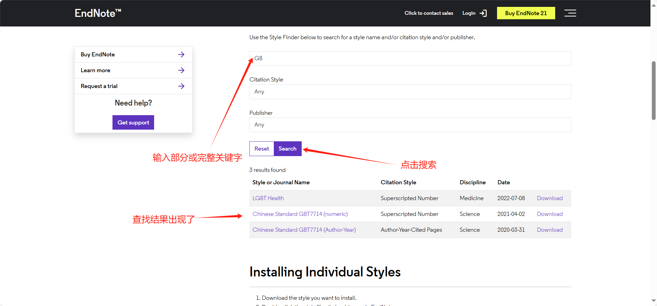This screenshot has width=657, height=306.
Task: Open the LGBT Health style link
Action: coord(268,198)
